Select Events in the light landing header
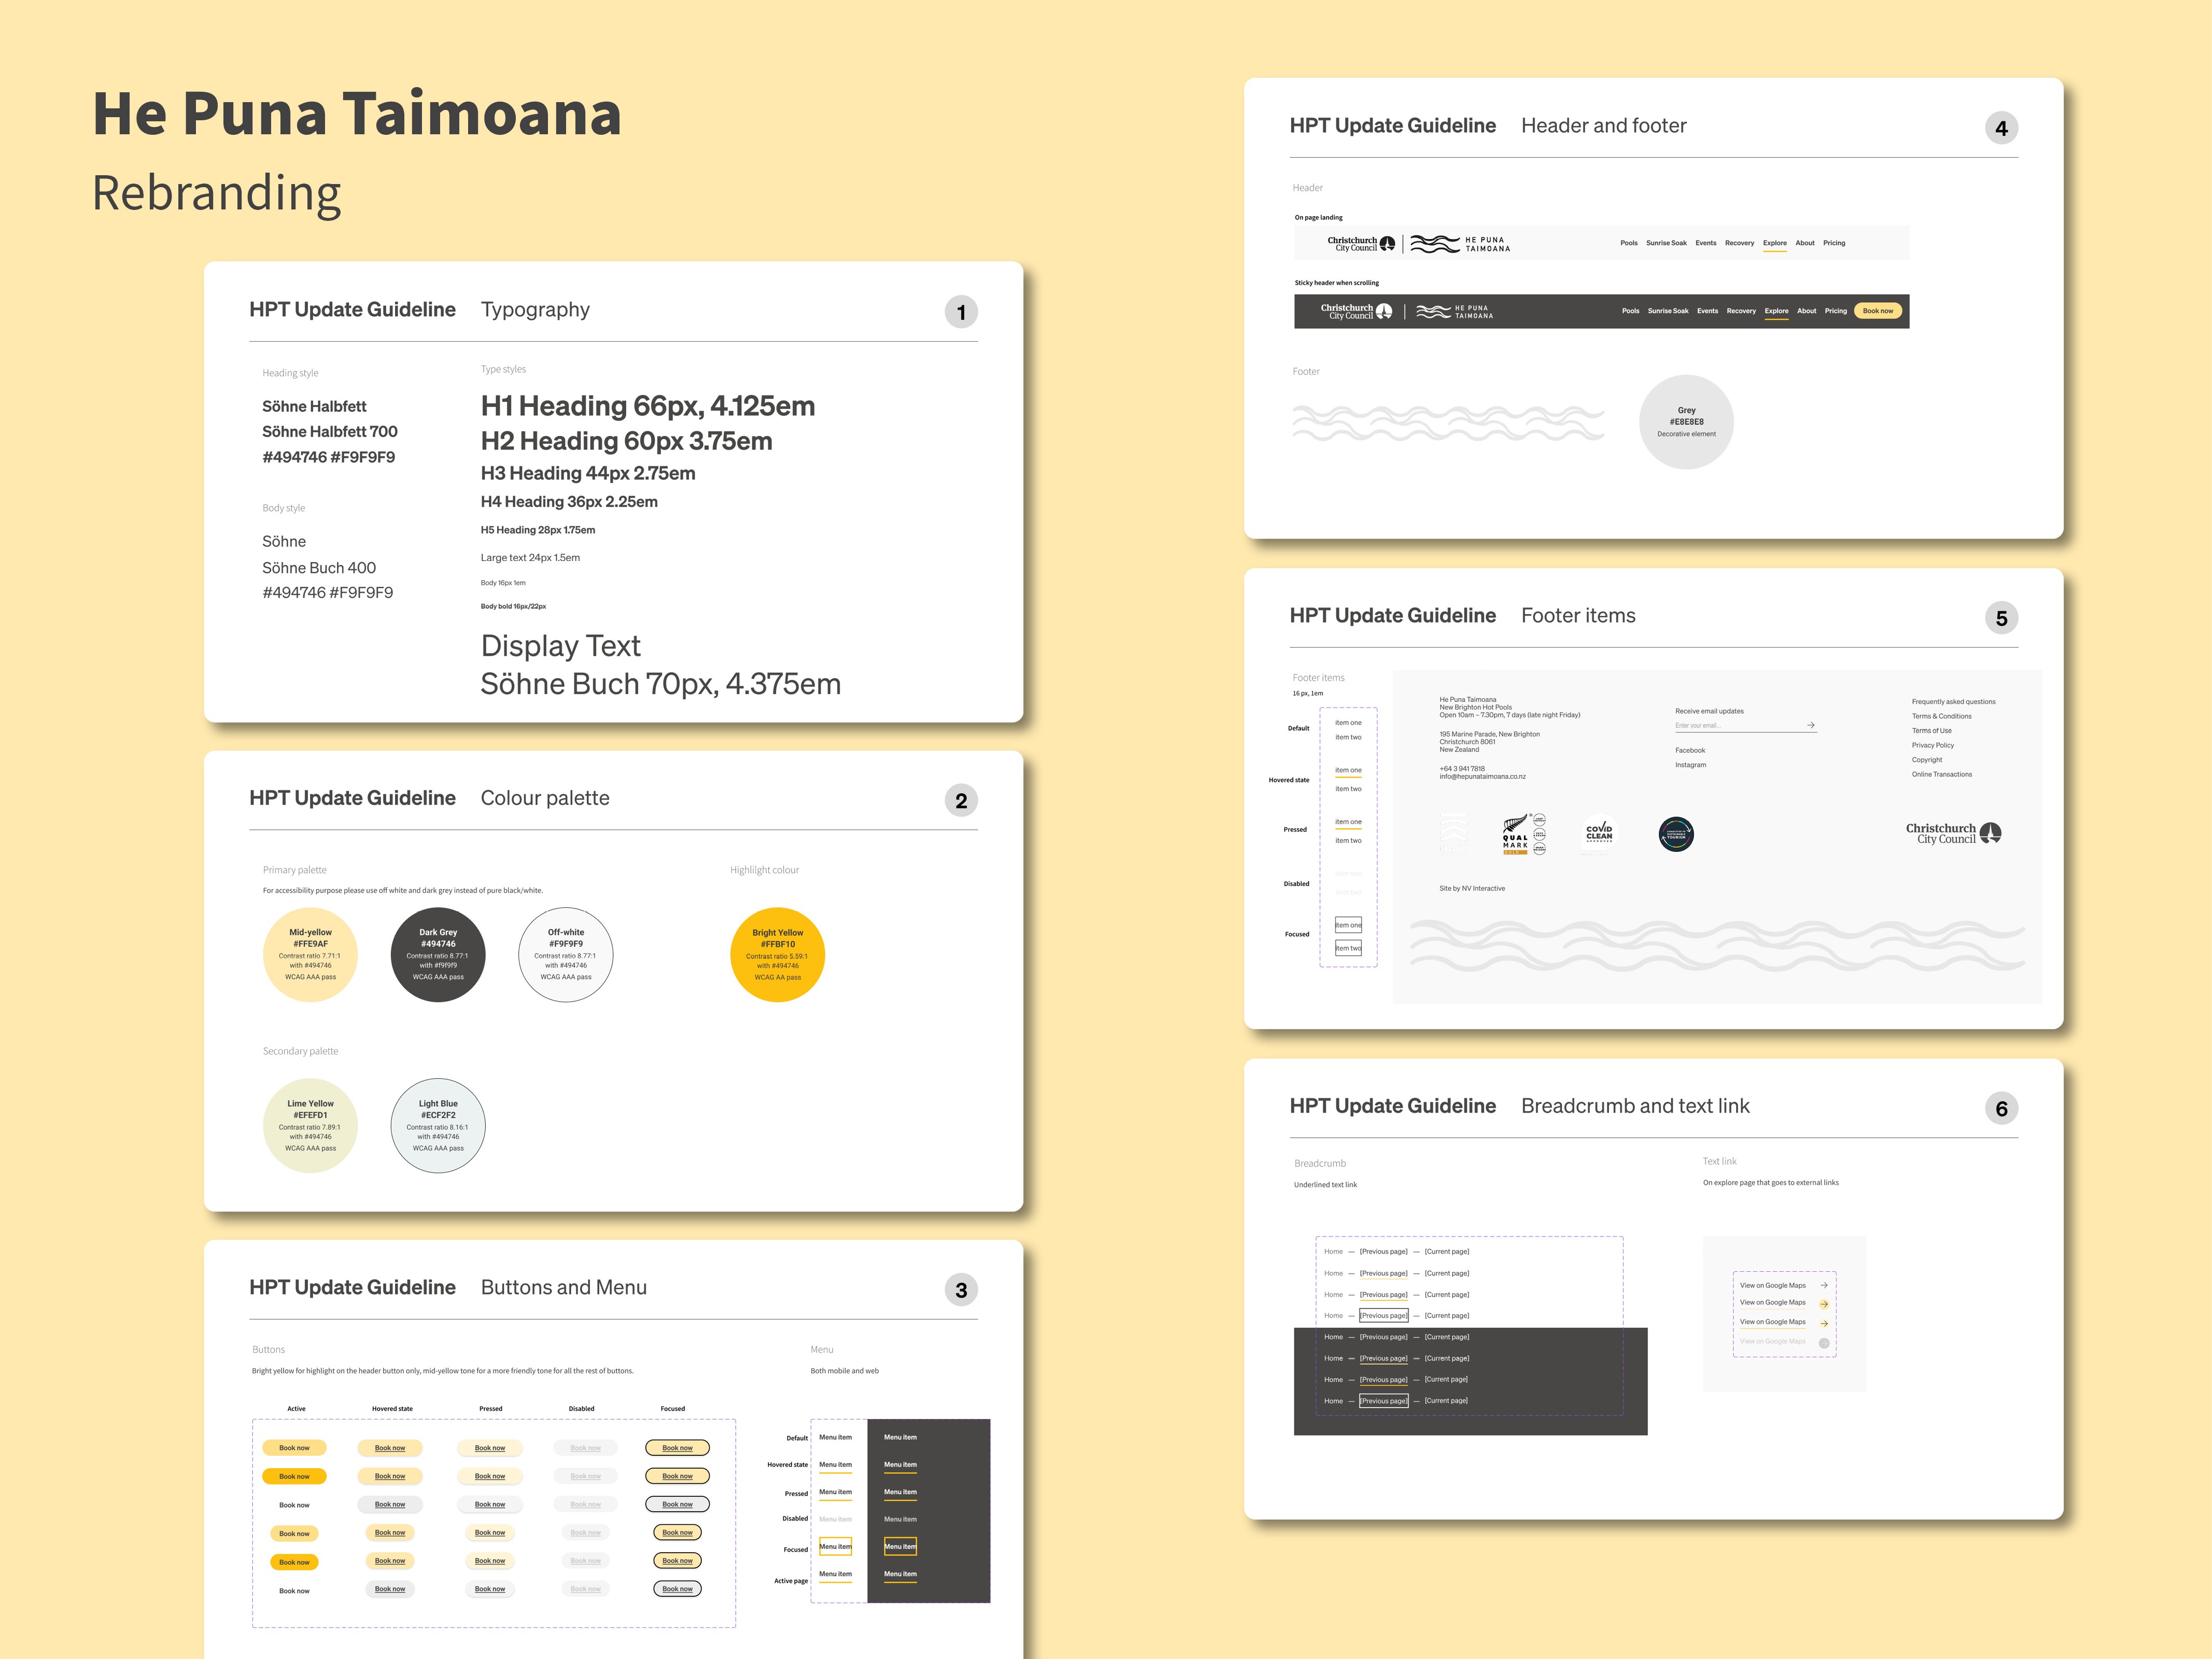This screenshot has width=2212, height=1659. (1706, 243)
